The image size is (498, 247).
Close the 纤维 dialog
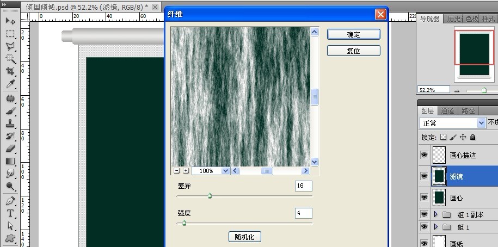click(x=380, y=14)
